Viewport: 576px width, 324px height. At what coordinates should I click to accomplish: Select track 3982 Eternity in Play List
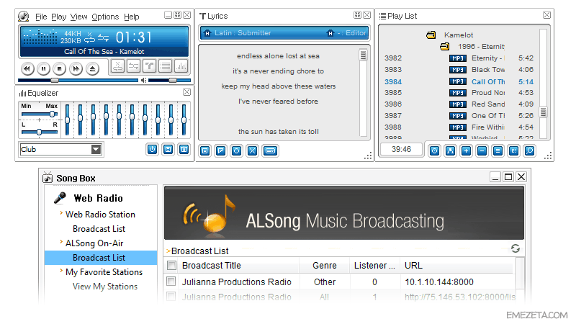(x=459, y=58)
